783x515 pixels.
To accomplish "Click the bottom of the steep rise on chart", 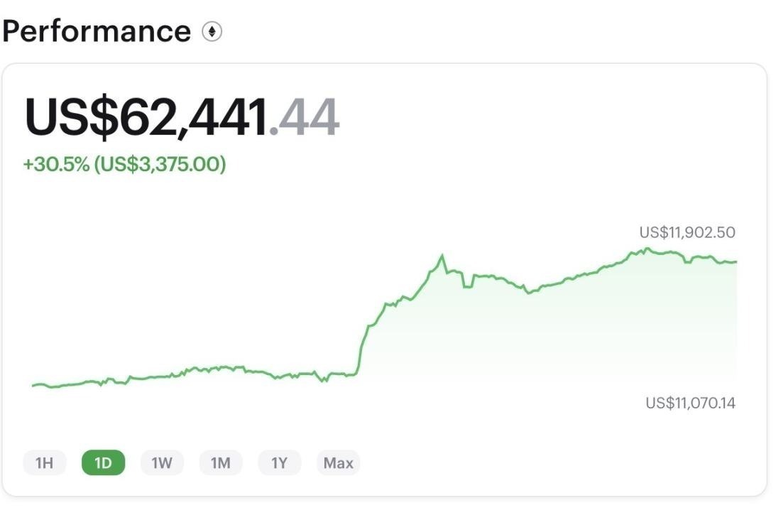I will (356, 372).
